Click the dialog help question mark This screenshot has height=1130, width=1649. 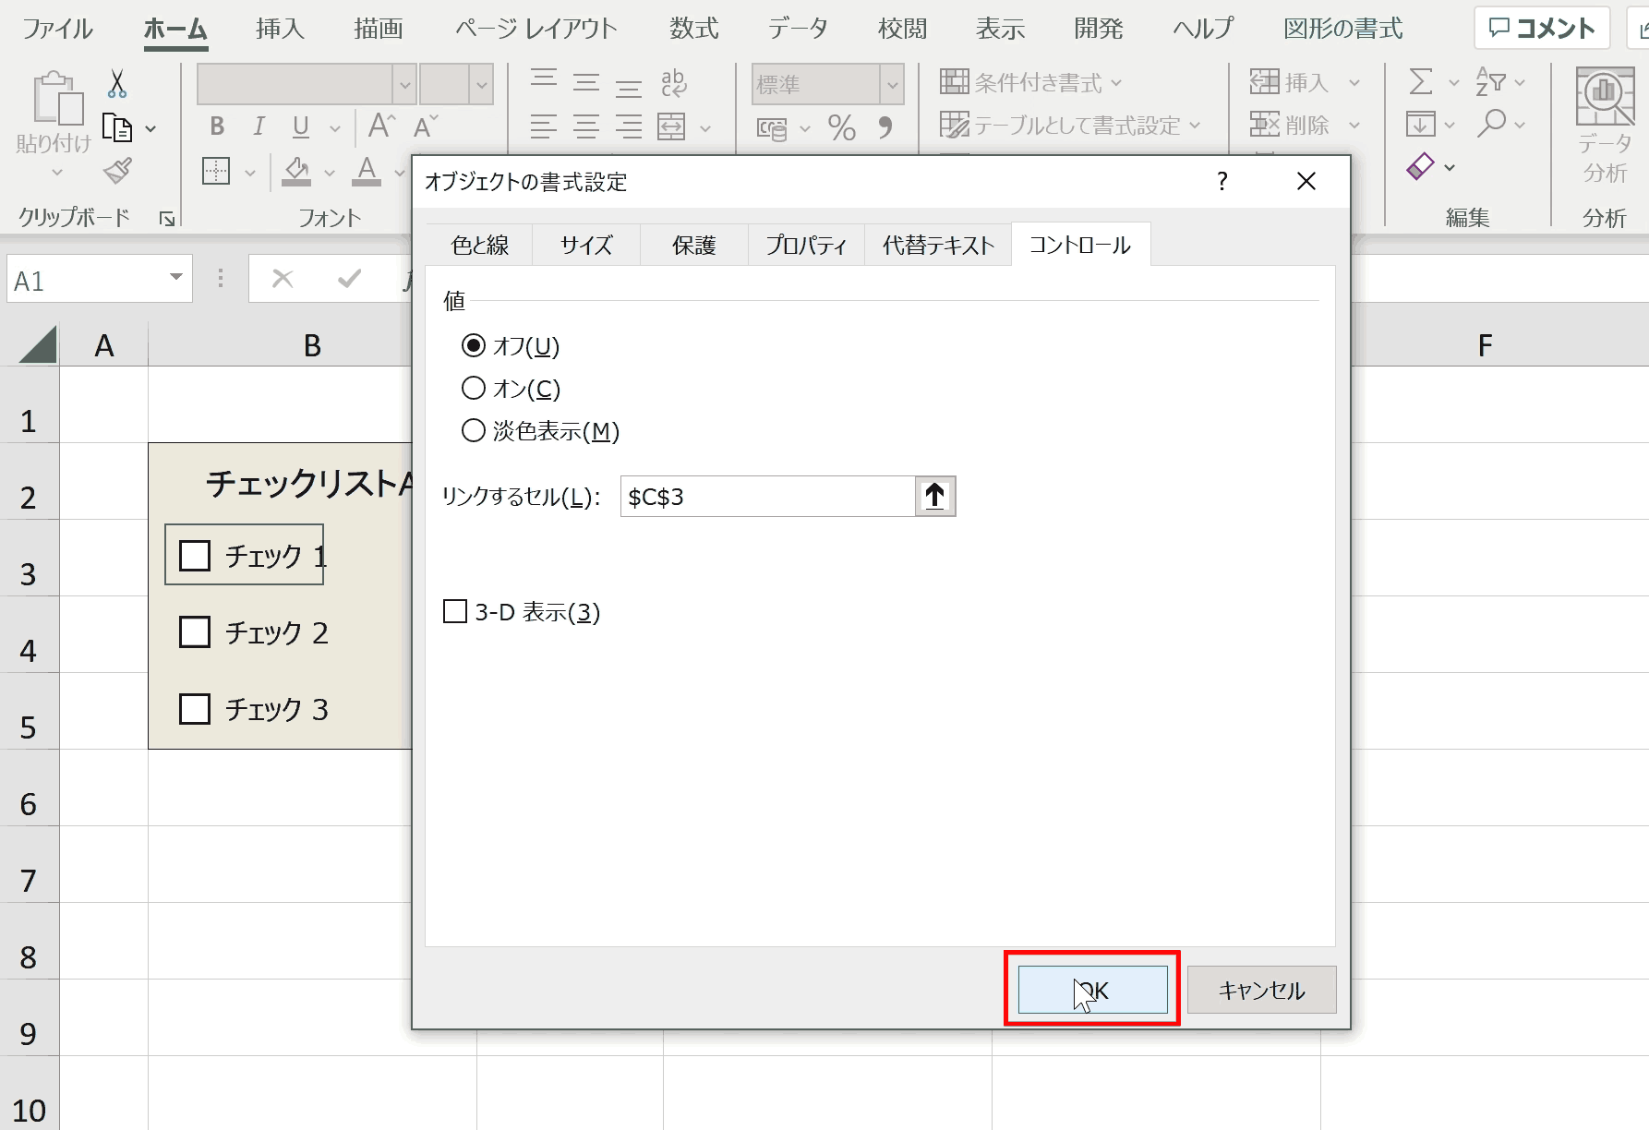[x=1222, y=181]
